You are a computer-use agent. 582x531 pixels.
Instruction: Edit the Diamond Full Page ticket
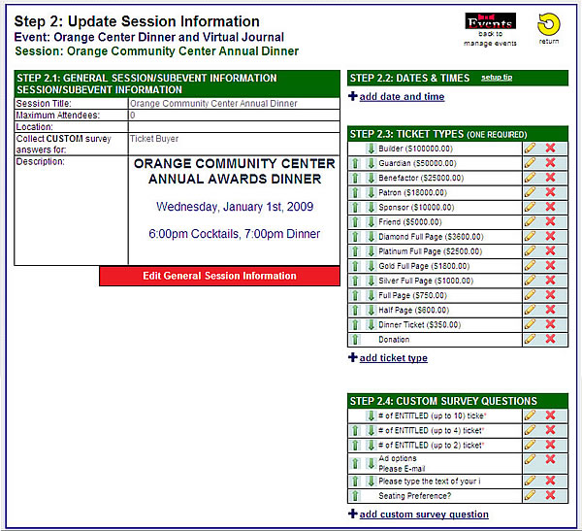530,237
